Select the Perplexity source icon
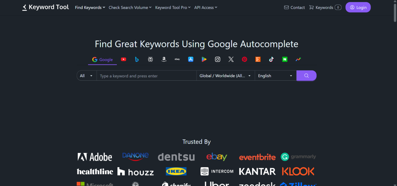Screen dimensions: 397x186 click(150, 59)
